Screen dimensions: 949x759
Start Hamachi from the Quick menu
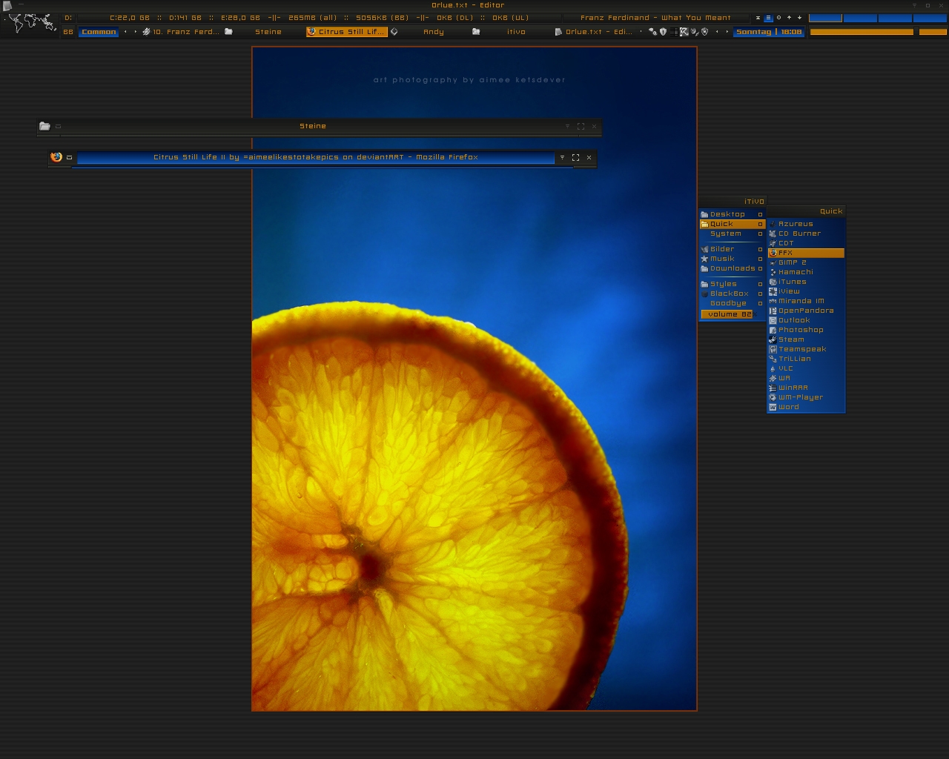[x=806, y=272]
